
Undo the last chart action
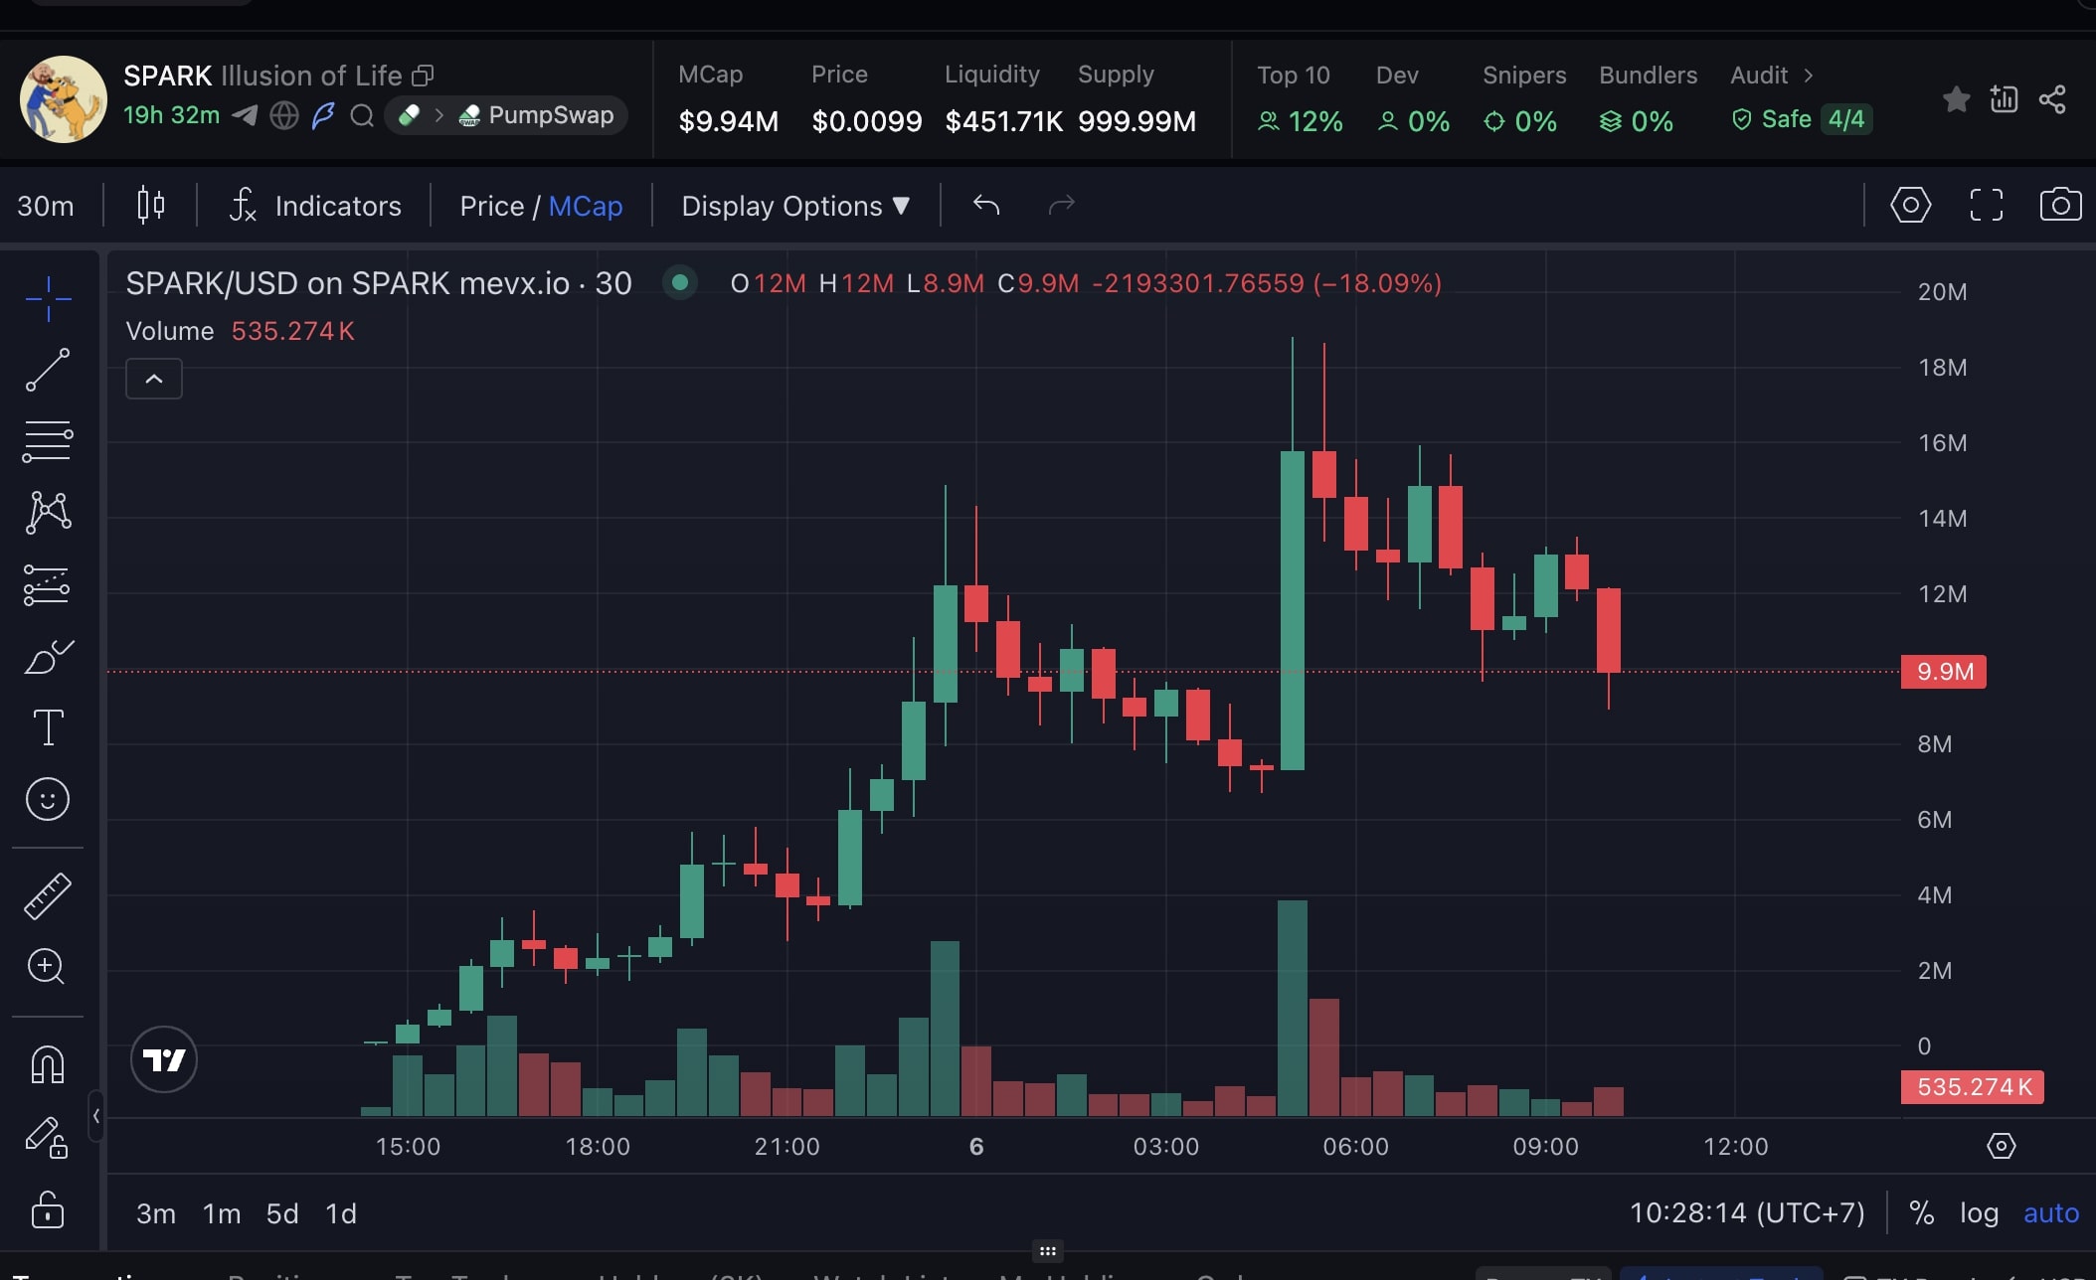986,205
